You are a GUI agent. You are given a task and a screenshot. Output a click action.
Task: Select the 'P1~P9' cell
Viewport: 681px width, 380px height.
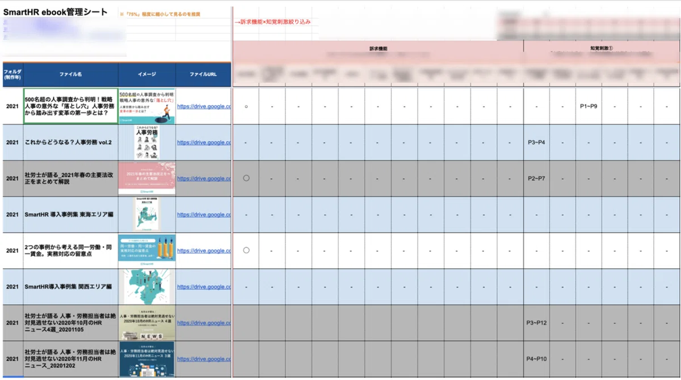click(x=588, y=106)
